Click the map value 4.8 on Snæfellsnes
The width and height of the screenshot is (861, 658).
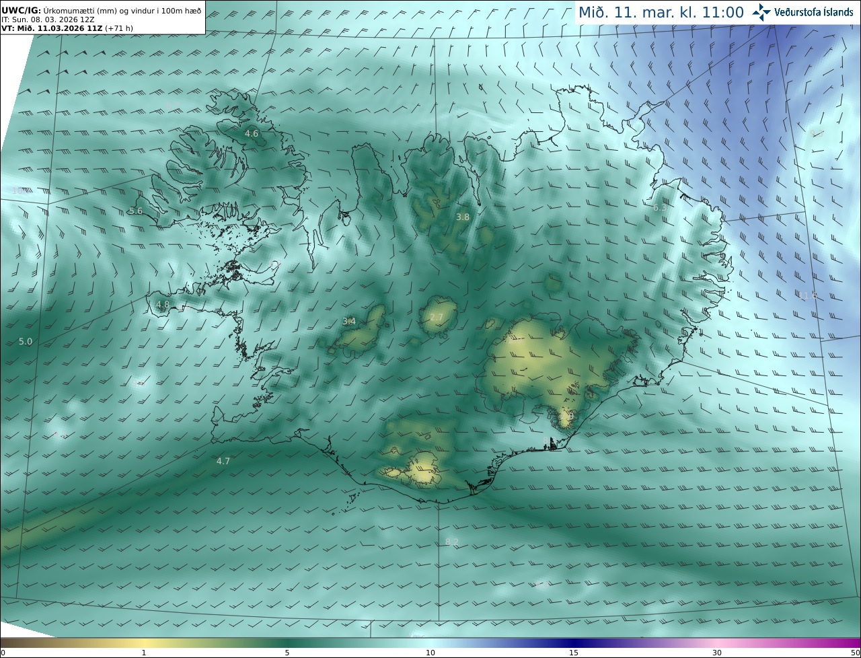pyautogui.click(x=163, y=305)
